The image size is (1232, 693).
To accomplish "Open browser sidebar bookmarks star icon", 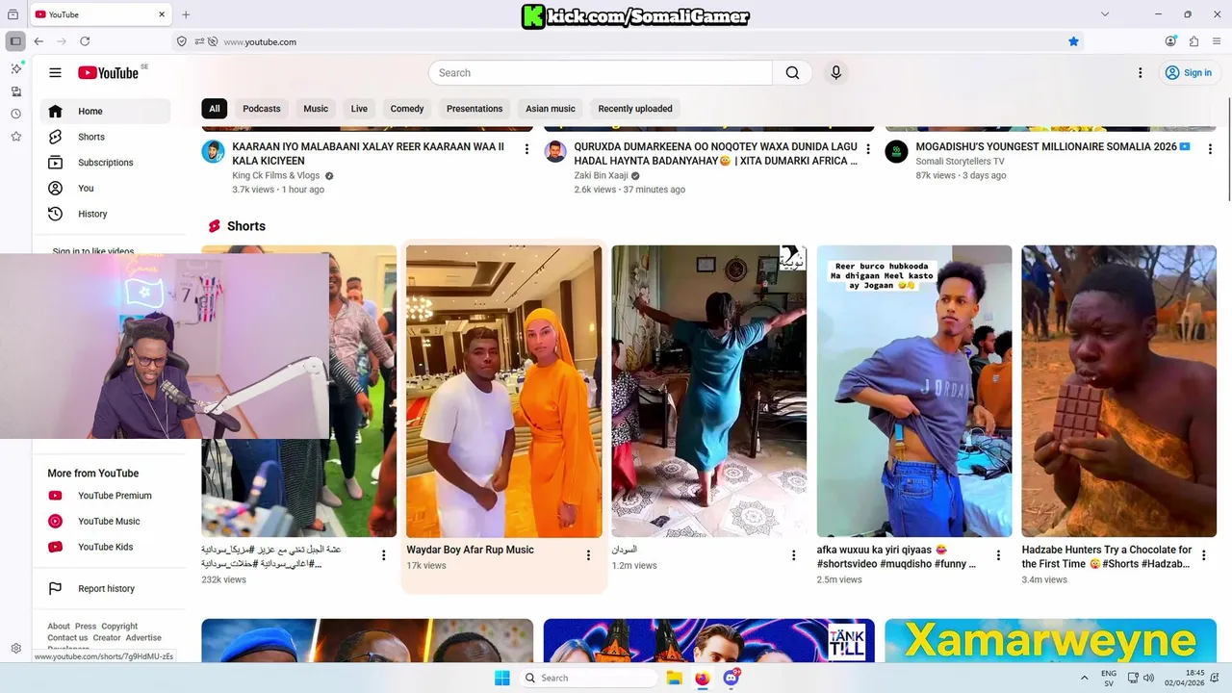I will click(x=15, y=137).
